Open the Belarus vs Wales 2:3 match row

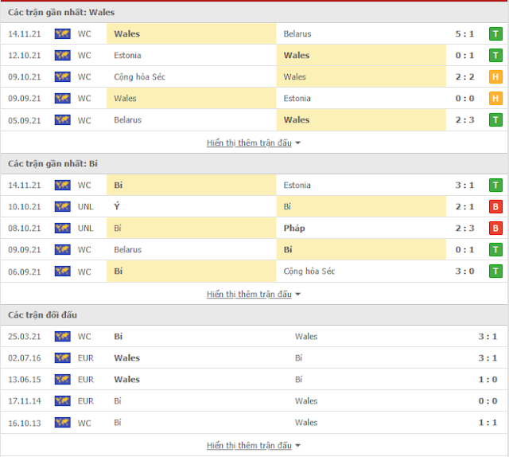[254, 120]
